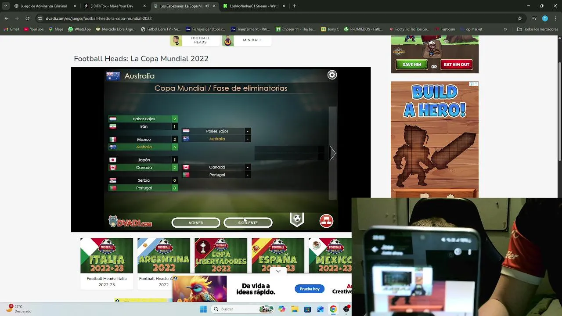Open a new browser tab
Image resolution: width=562 pixels, height=316 pixels.
pos(294,6)
